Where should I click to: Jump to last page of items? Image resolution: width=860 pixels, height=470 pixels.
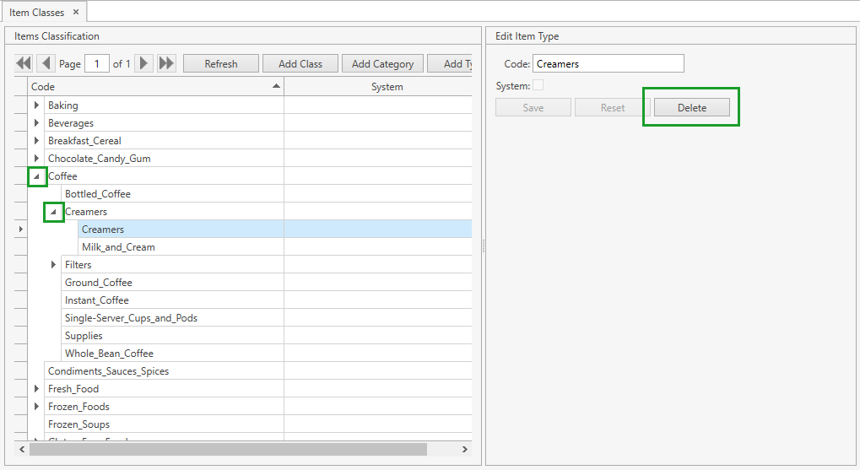click(x=166, y=63)
